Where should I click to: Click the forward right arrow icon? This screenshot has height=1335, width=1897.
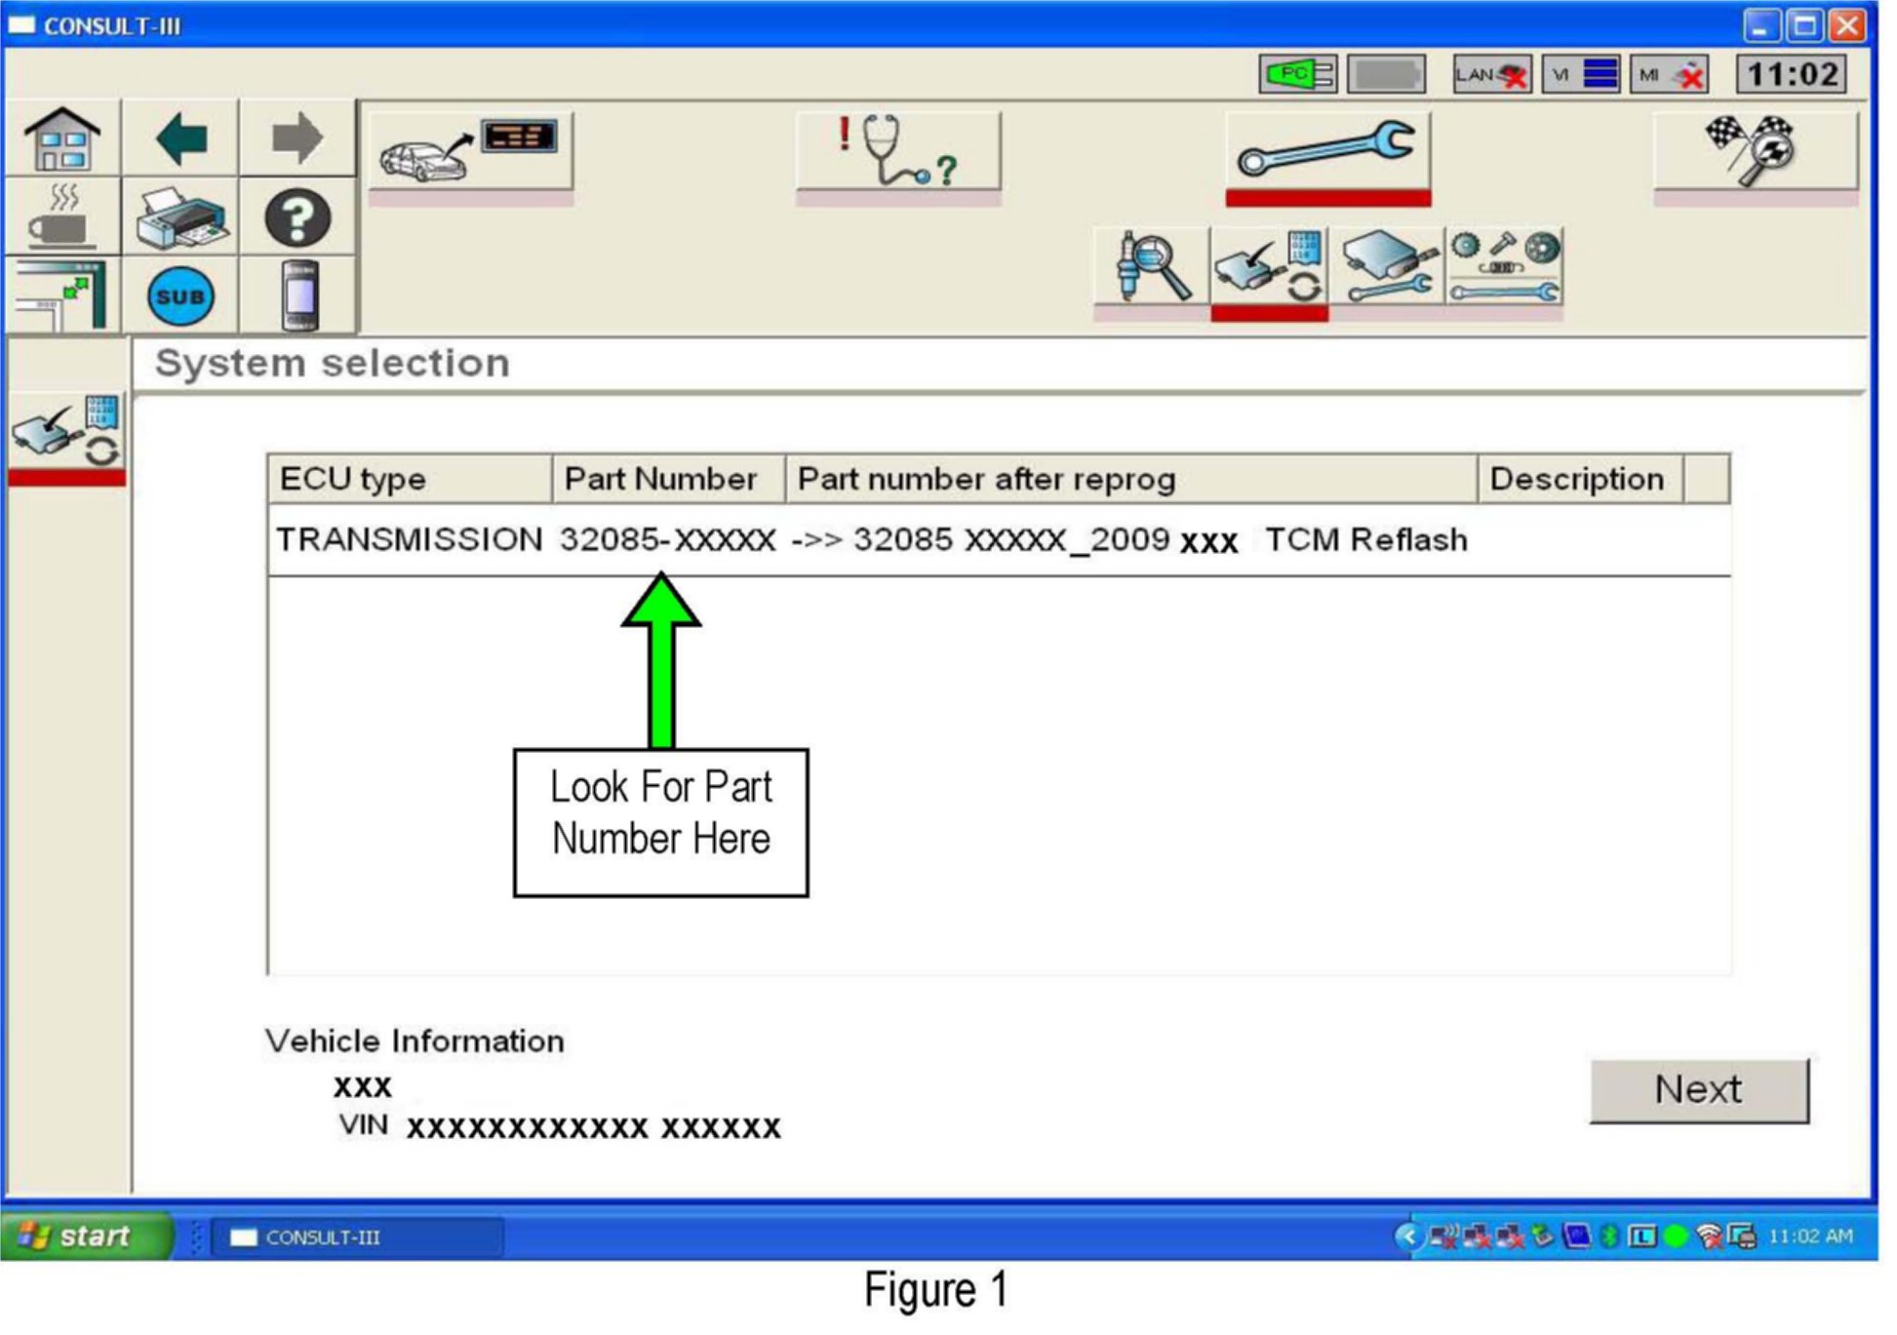[x=296, y=138]
